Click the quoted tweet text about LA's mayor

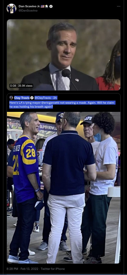(63, 105)
